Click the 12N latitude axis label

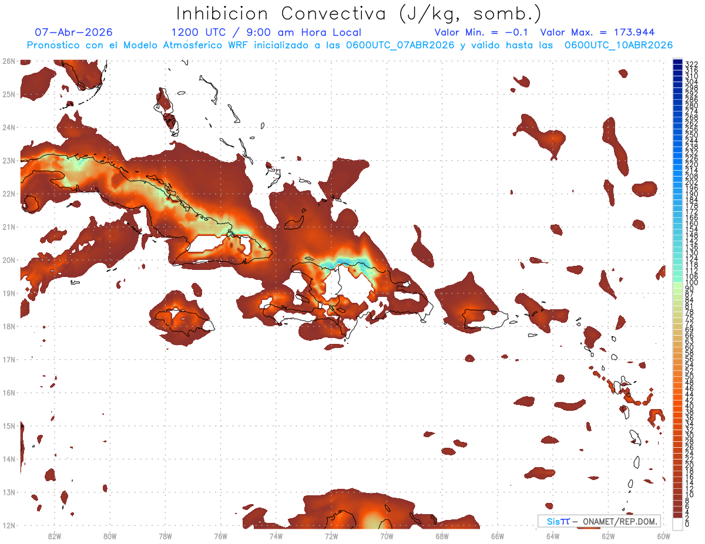point(9,525)
